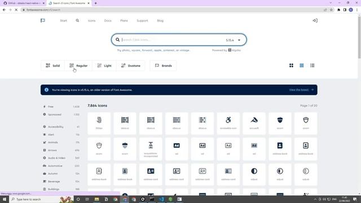The width and height of the screenshot is (361, 203).
Task: Select the solid address-book icon card
Action: click(280, 149)
